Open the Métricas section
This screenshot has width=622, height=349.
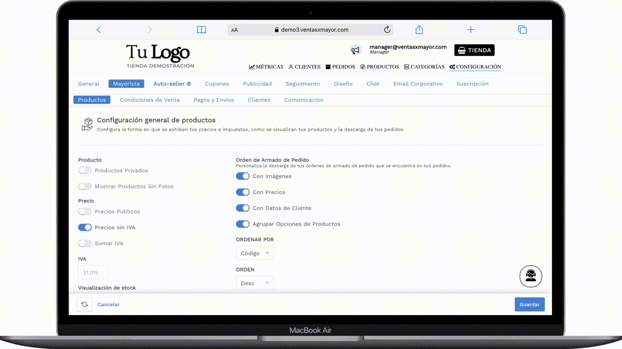click(x=266, y=67)
